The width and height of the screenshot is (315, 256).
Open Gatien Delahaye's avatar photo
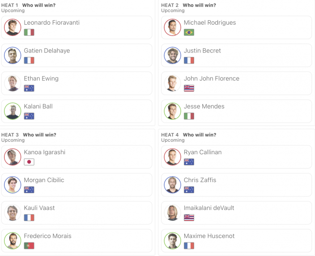coord(13,55)
